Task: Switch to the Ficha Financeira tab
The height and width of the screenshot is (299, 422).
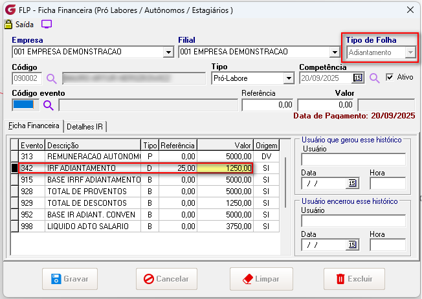Action: (x=34, y=126)
